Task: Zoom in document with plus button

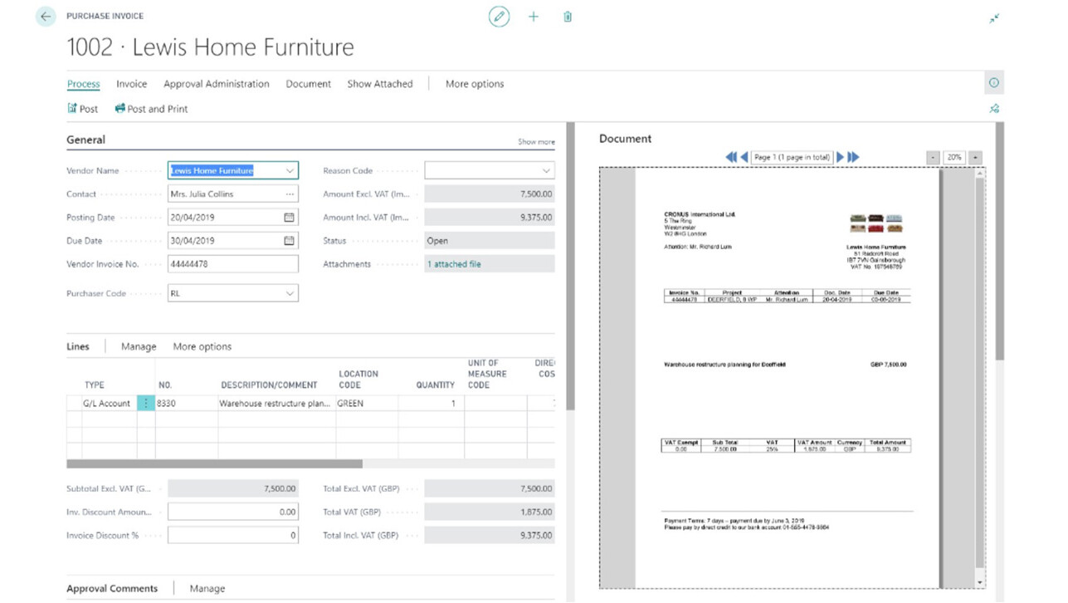Action: [975, 157]
